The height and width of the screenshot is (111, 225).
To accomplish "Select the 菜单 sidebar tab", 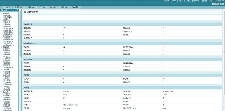I will click(4, 10).
